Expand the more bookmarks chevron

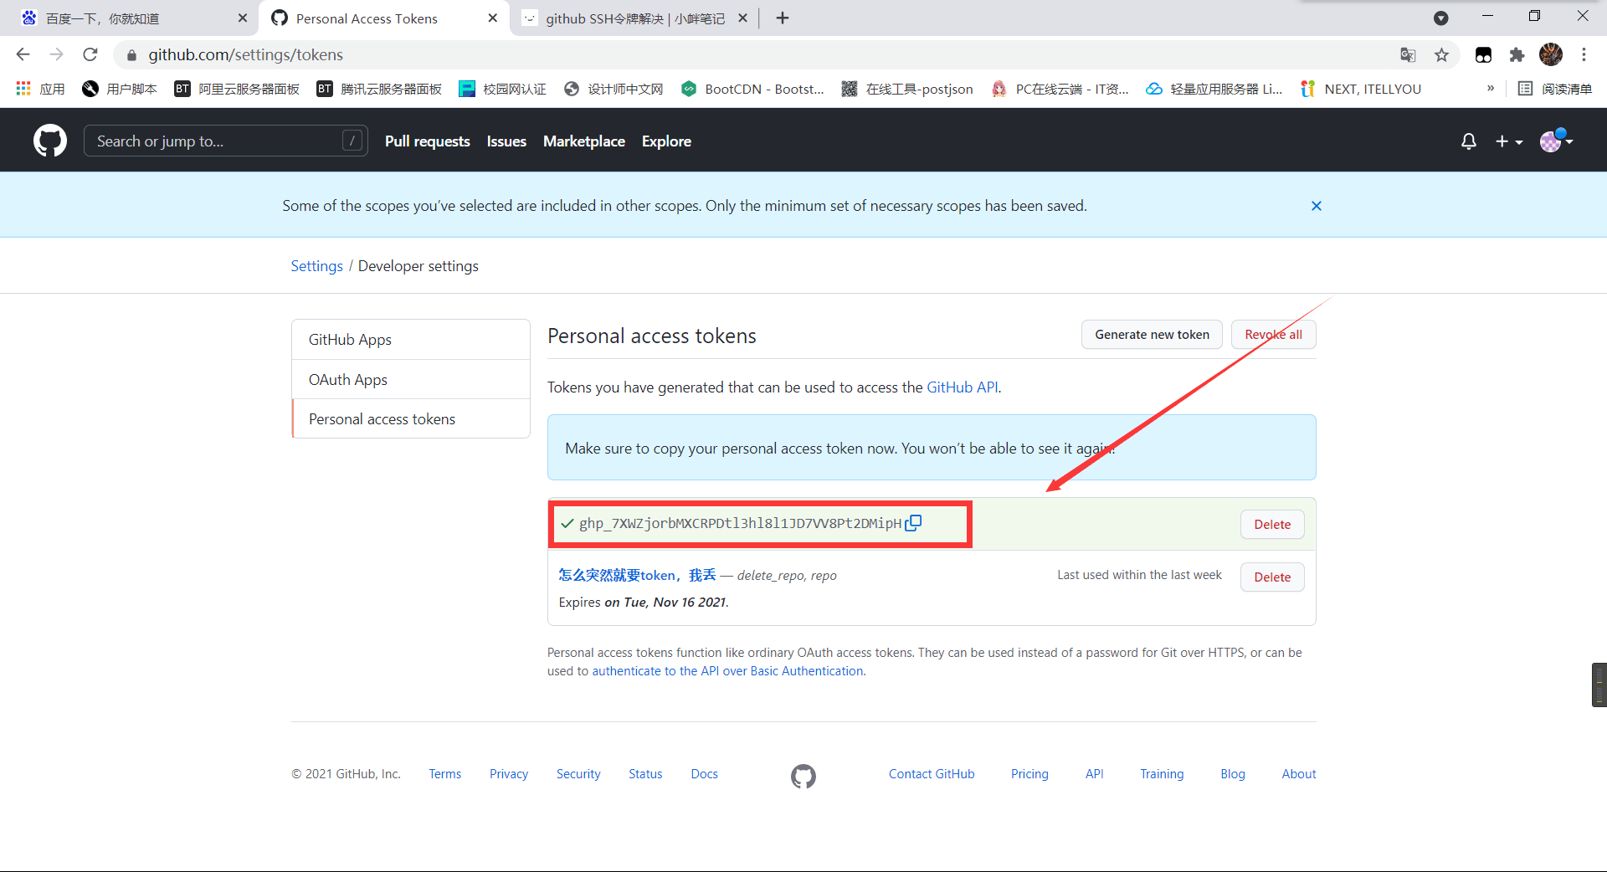[1490, 88]
